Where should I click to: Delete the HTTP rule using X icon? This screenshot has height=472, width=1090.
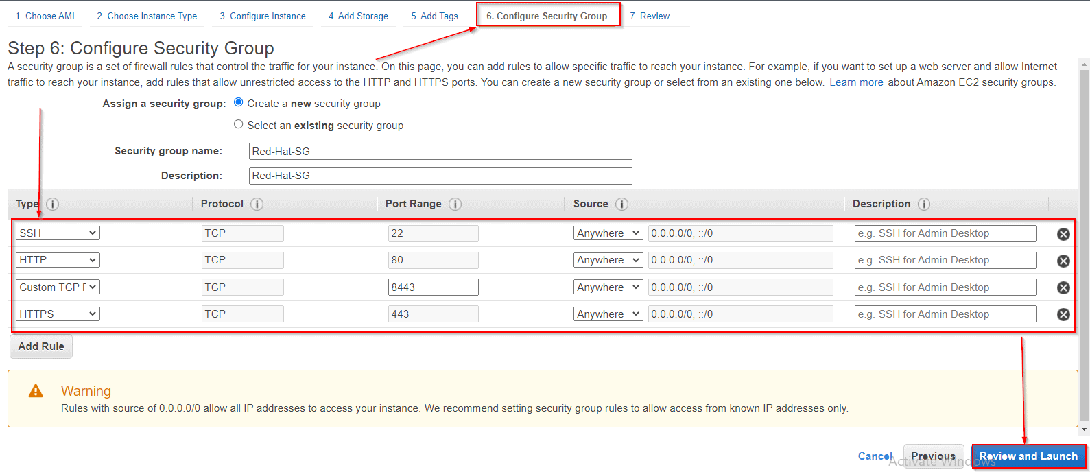(1063, 261)
